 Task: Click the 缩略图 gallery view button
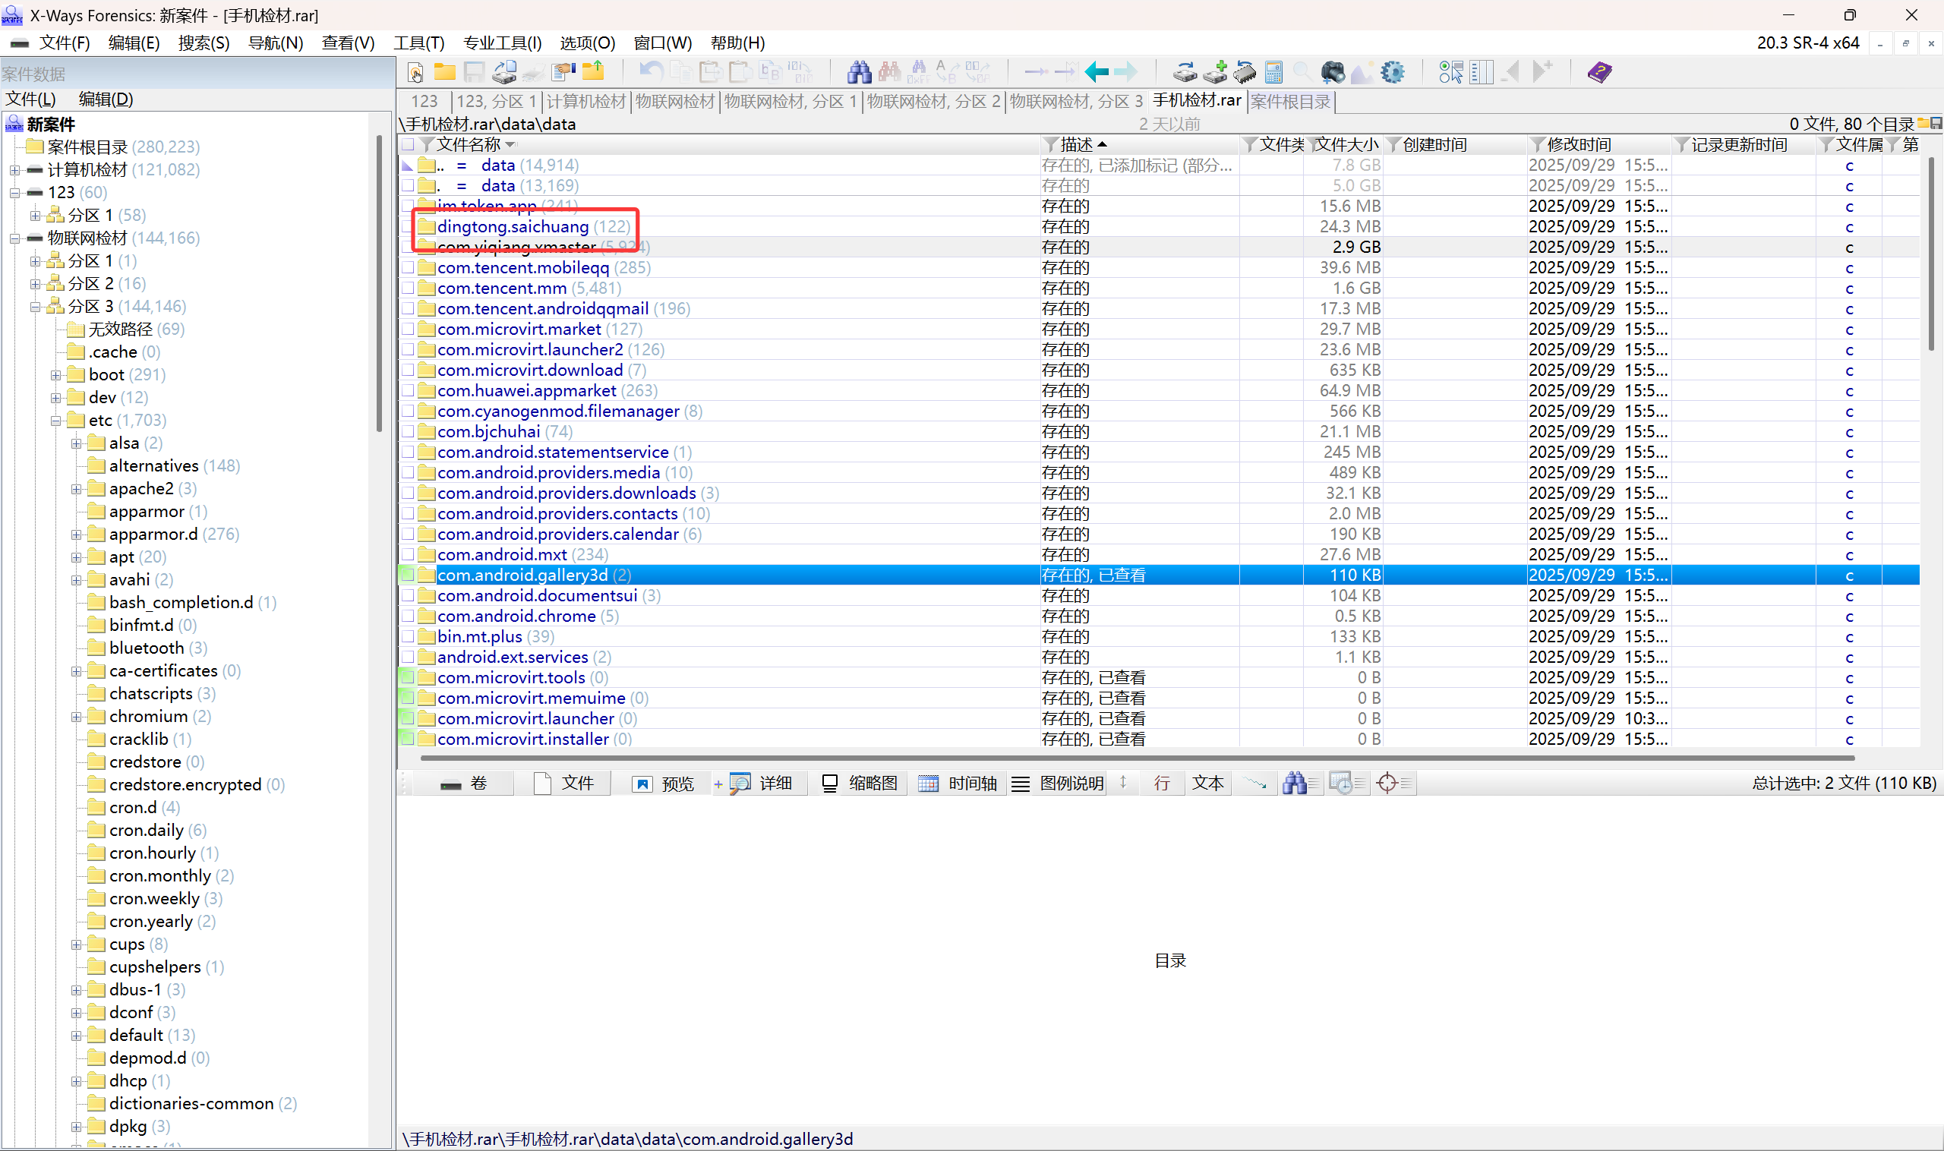(860, 784)
